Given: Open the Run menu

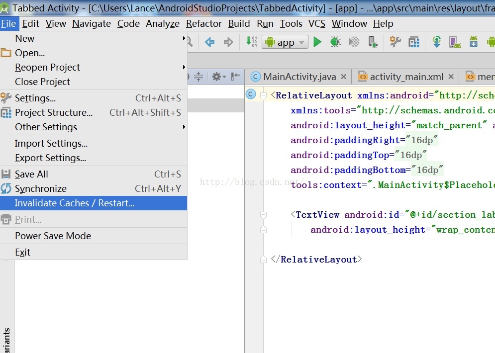Looking at the screenshot, I should pyautogui.click(x=265, y=24).
